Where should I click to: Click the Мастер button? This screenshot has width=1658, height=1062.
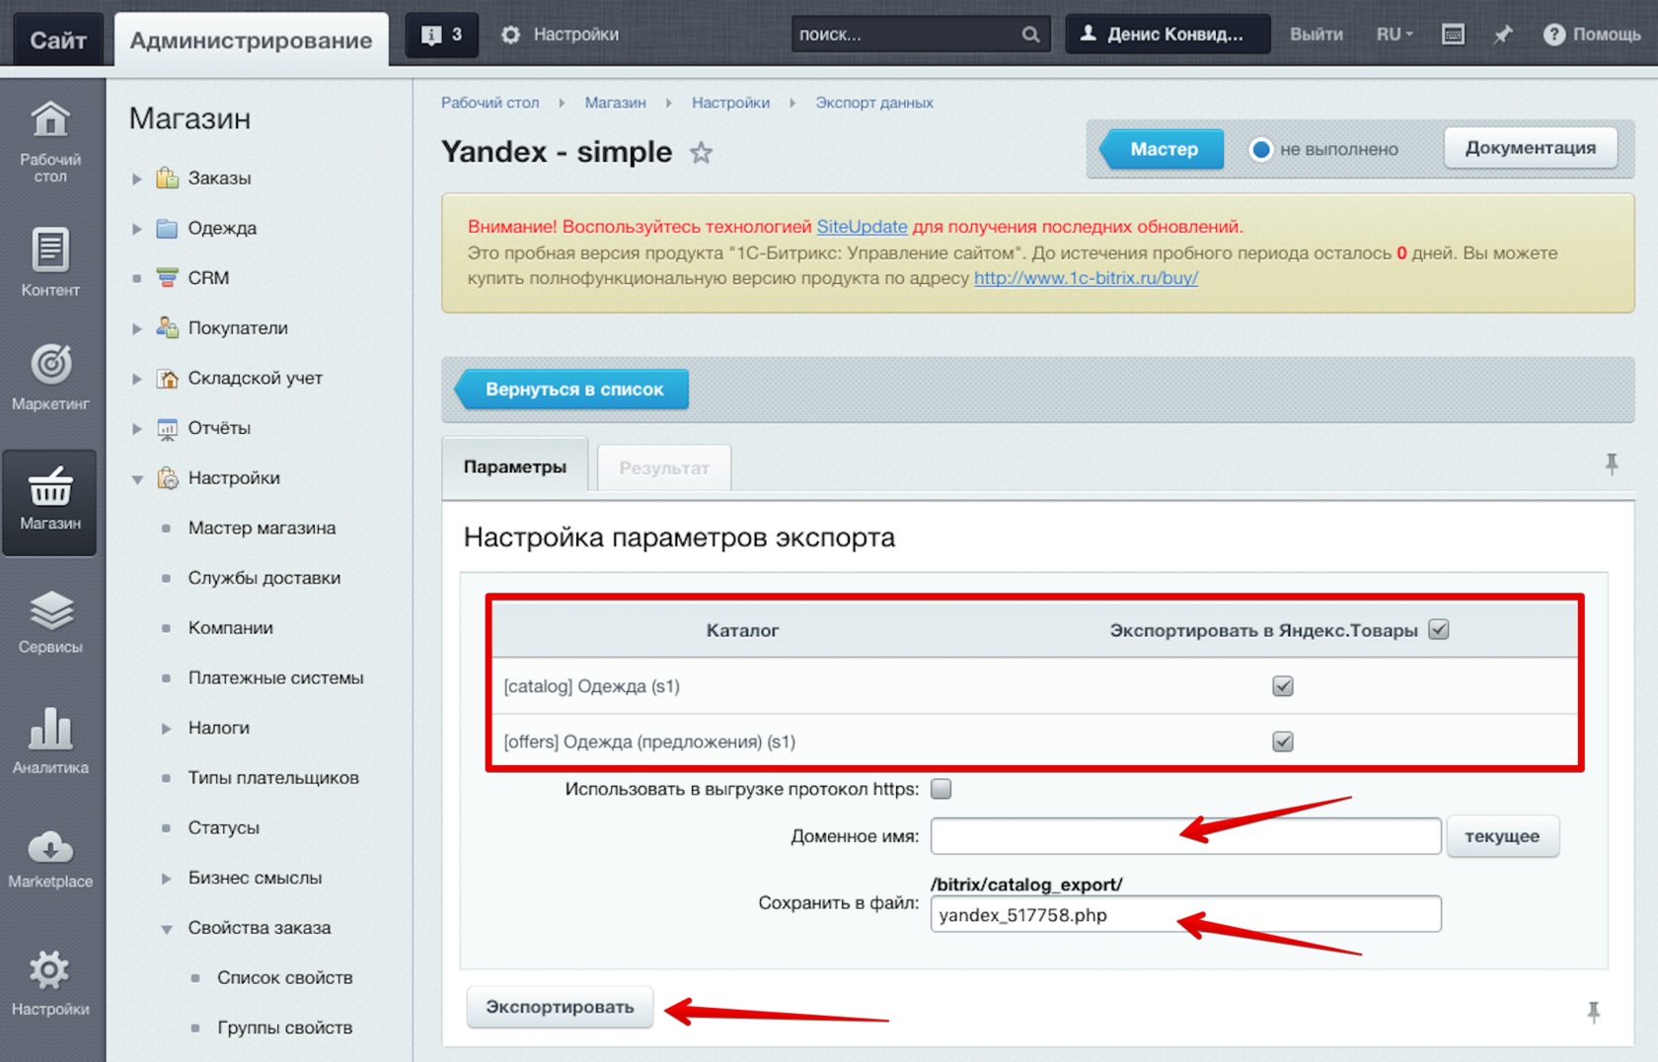pyautogui.click(x=1163, y=149)
